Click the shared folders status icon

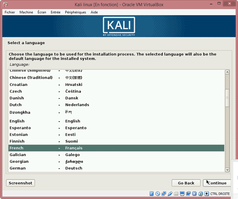176,194
